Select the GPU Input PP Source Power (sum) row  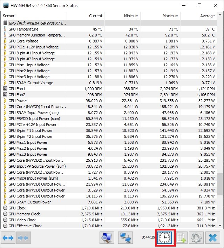point(109,166)
